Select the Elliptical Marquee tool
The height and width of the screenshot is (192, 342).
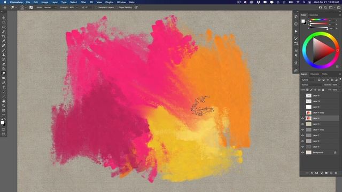4,22
